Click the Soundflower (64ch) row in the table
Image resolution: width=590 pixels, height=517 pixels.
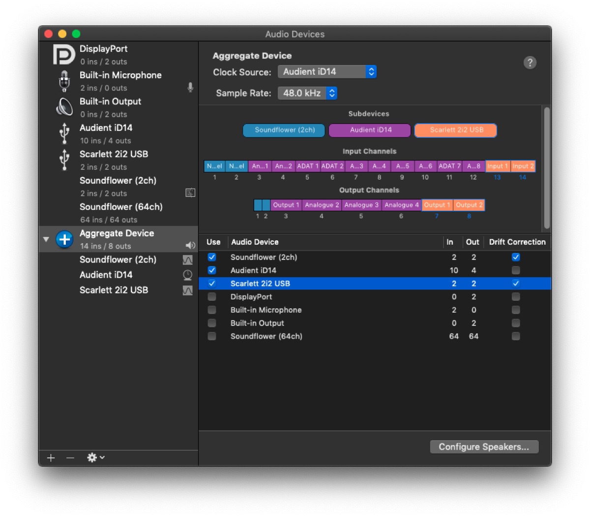point(375,336)
